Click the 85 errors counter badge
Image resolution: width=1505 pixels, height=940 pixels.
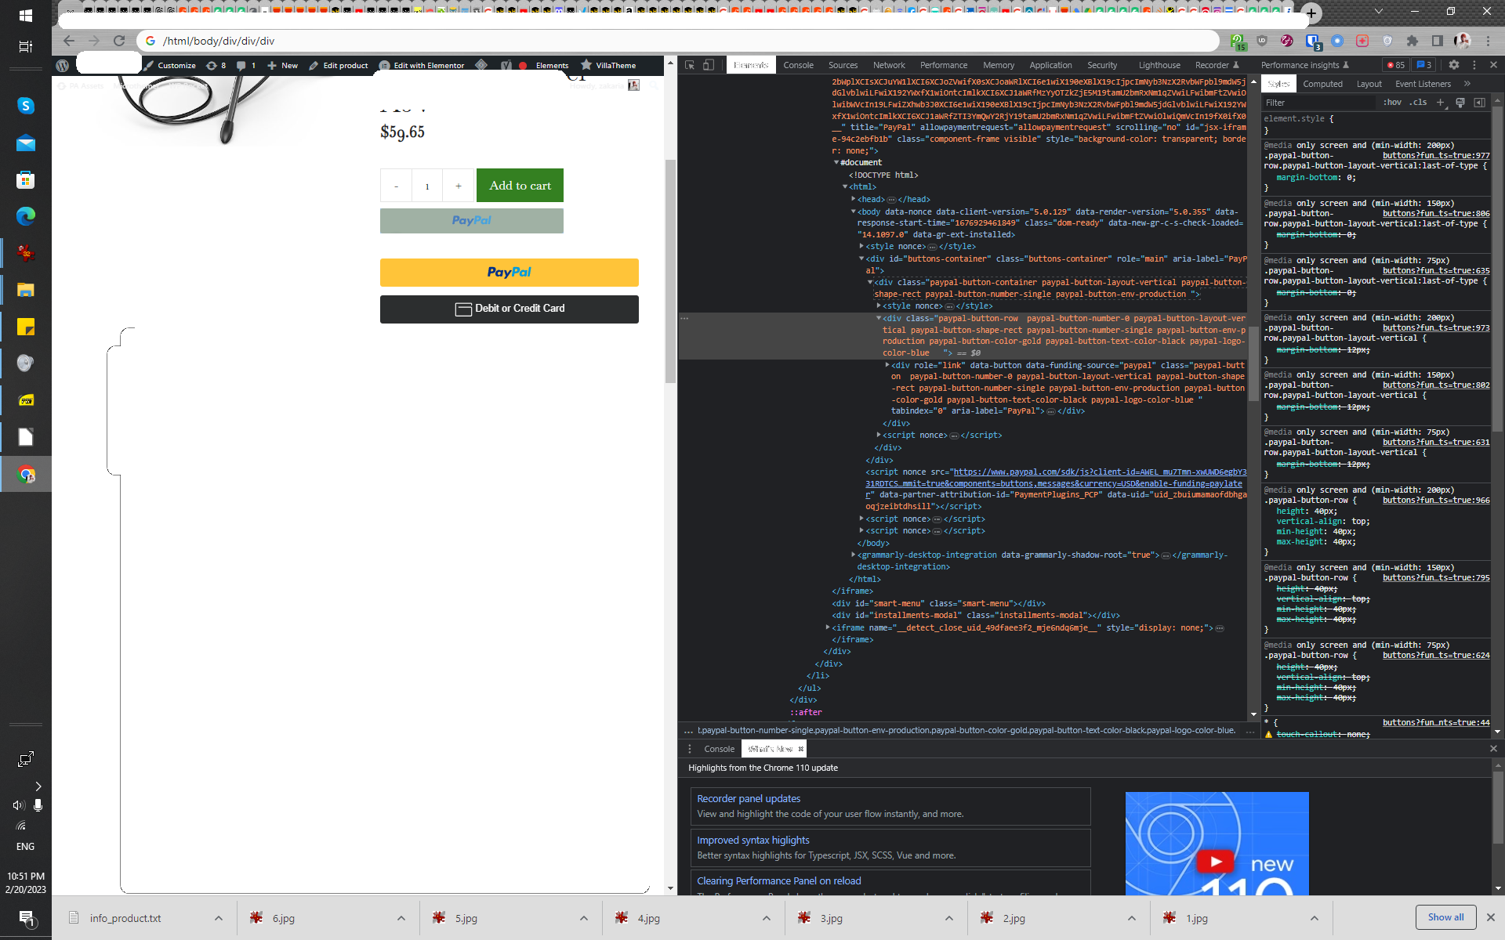click(x=1396, y=65)
